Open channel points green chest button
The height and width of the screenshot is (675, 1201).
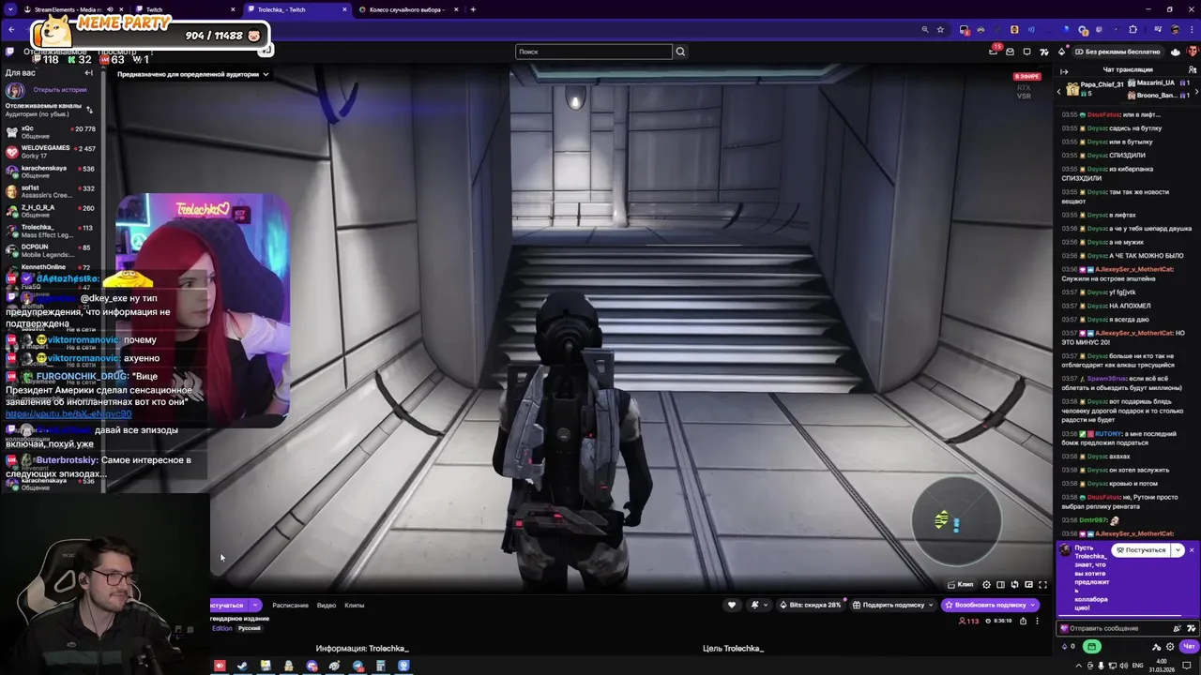tap(1092, 646)
